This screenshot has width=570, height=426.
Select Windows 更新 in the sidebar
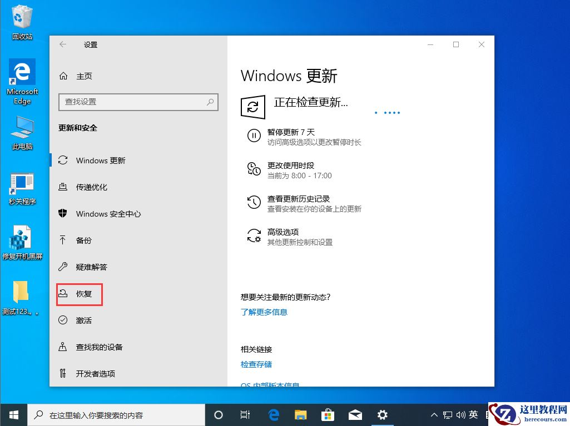coord(101,161)
